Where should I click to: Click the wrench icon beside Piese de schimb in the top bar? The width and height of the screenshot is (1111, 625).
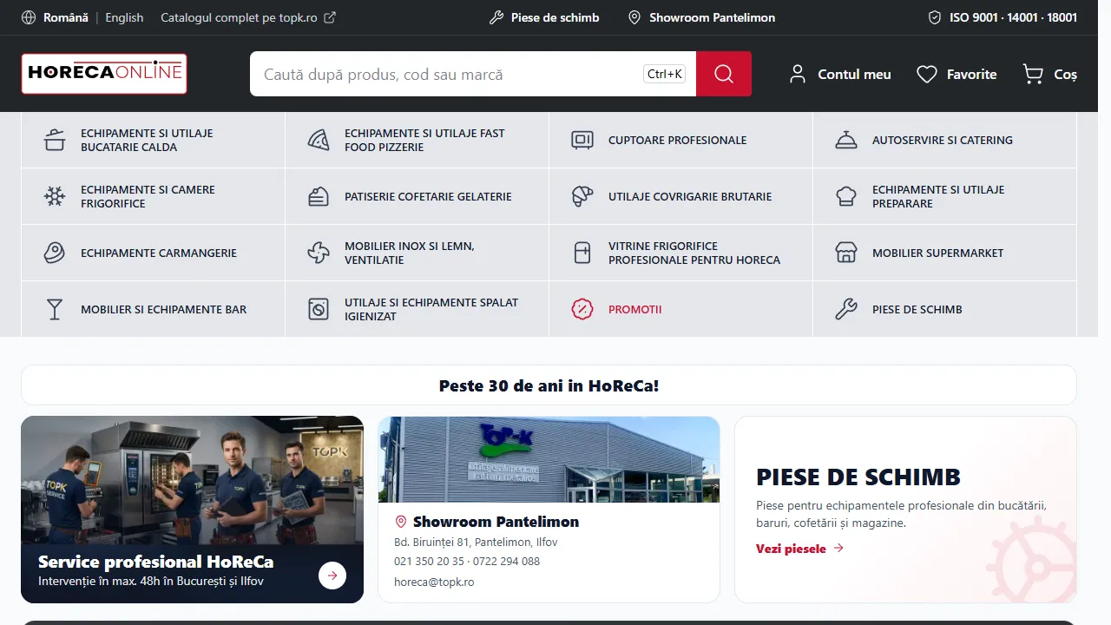point(496,17)
